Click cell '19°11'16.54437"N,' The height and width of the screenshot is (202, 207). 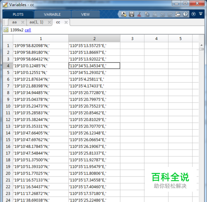41,187
